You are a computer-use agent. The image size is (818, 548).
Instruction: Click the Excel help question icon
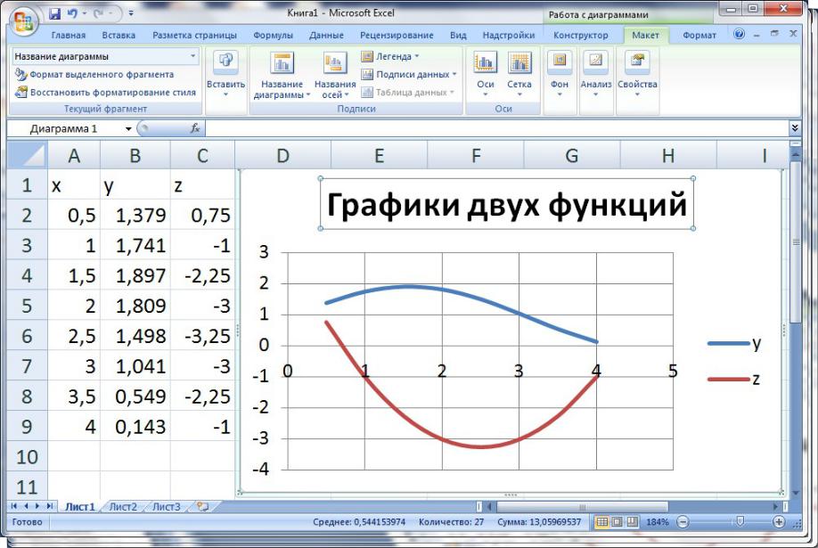[x=740, y=35]
